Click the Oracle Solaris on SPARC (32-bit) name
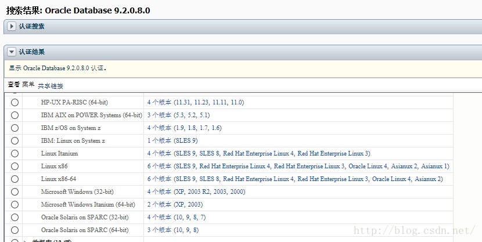The width and height of the screenshot is (482, 242). 85,217
